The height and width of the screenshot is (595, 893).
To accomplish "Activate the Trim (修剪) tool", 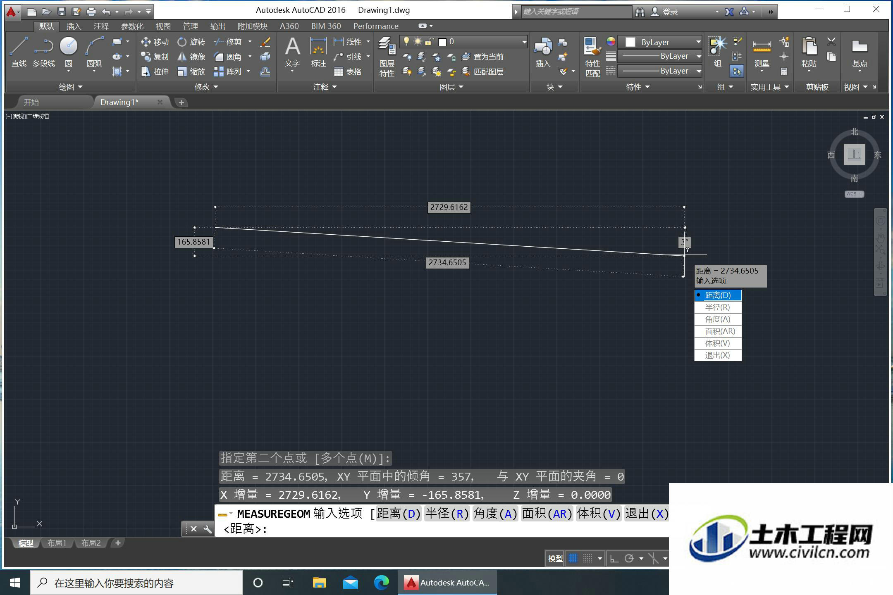I will click(x=228, y=42).
